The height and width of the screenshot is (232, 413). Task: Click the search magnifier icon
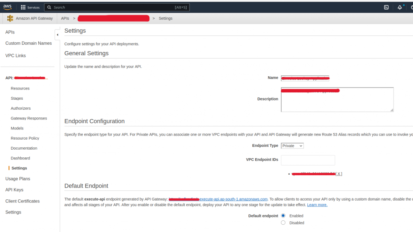coord(49,7)
